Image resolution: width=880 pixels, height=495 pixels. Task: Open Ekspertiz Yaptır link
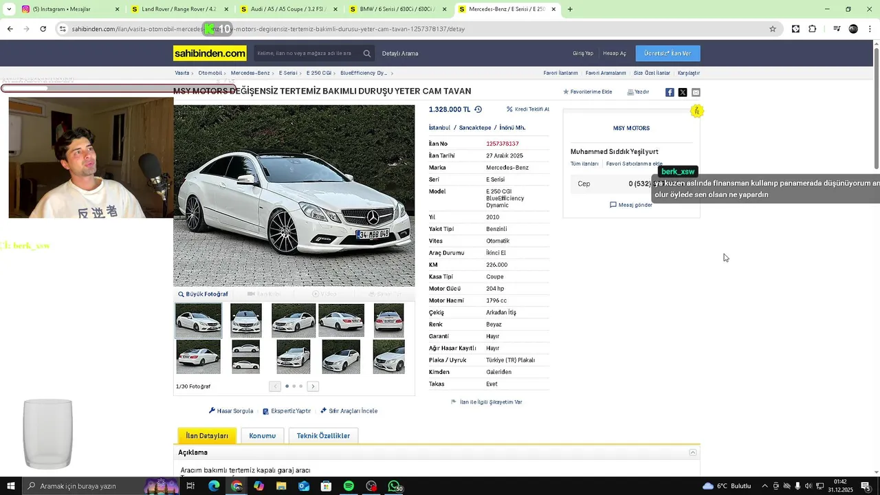pos(287,411)
